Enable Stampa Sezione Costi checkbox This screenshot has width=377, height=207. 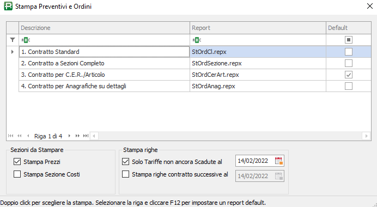pos(17,174)
